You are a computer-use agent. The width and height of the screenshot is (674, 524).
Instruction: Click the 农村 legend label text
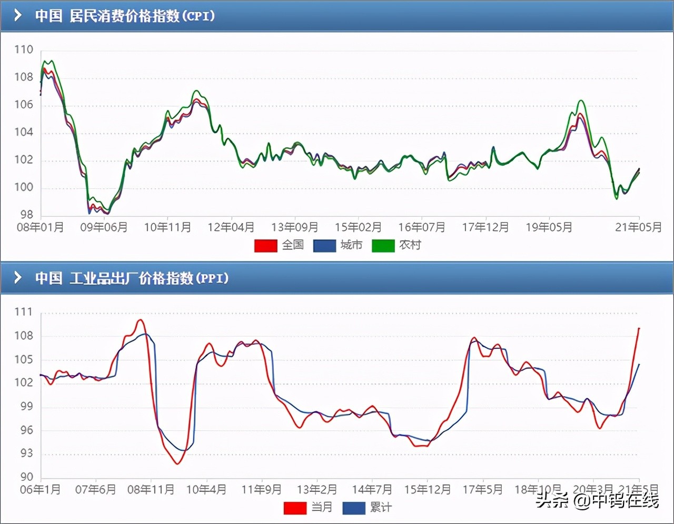(410, 245)
